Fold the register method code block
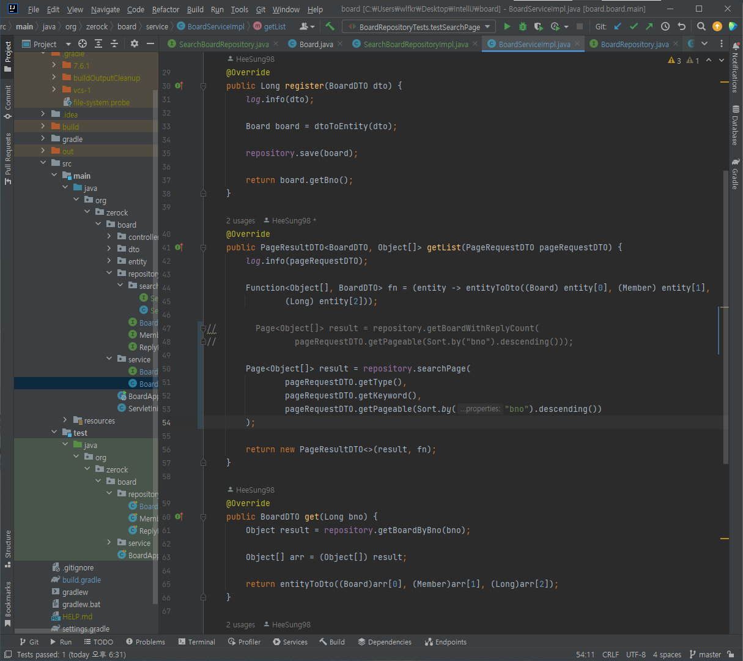 coord(203,86)
